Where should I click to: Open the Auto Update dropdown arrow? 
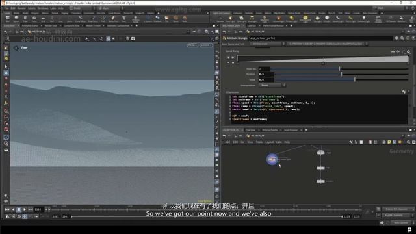click(413, 222)
